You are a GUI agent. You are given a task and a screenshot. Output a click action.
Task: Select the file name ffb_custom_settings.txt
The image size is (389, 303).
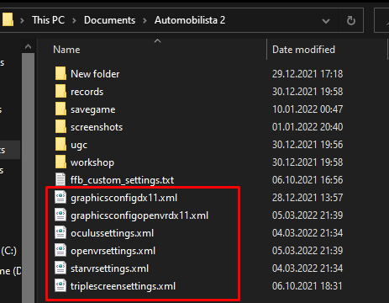(x=122, y=180)
